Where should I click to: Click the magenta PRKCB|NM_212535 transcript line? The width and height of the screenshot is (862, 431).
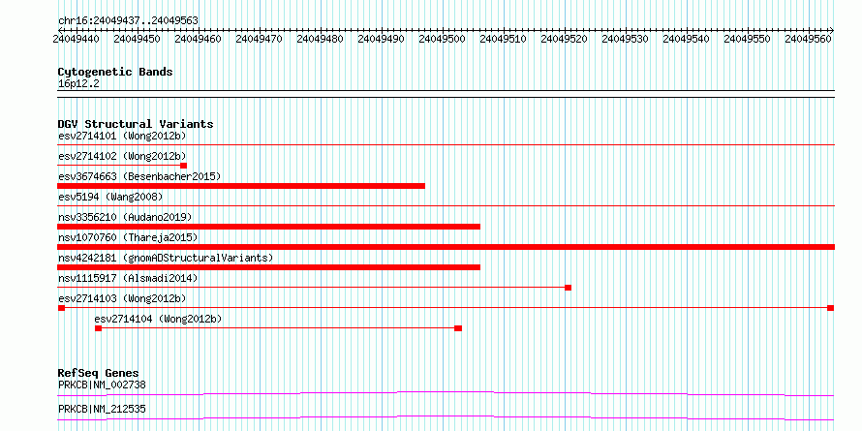point(446,417)
